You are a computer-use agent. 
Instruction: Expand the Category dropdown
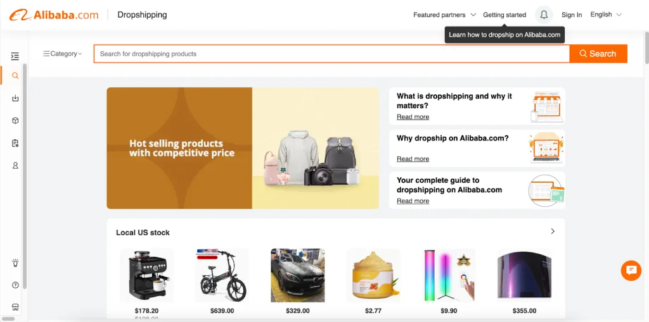(x=63, y=54)
